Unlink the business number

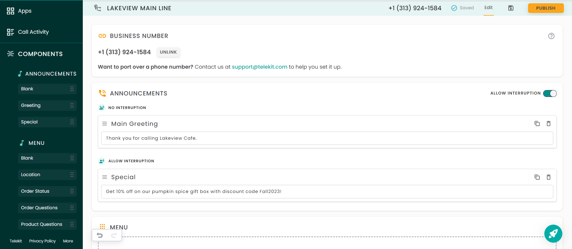[168, 52]
